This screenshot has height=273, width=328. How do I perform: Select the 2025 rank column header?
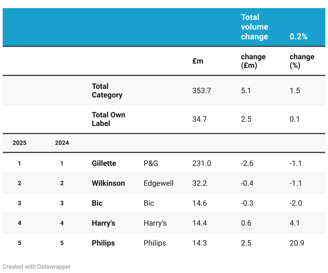(x=19, y=143)
